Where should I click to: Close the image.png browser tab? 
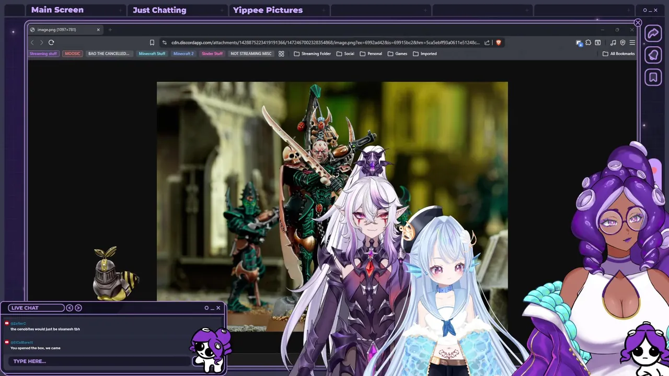pos(98,30)
